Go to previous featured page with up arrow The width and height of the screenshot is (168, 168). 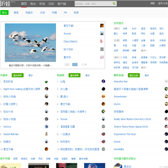pos(67,64)
